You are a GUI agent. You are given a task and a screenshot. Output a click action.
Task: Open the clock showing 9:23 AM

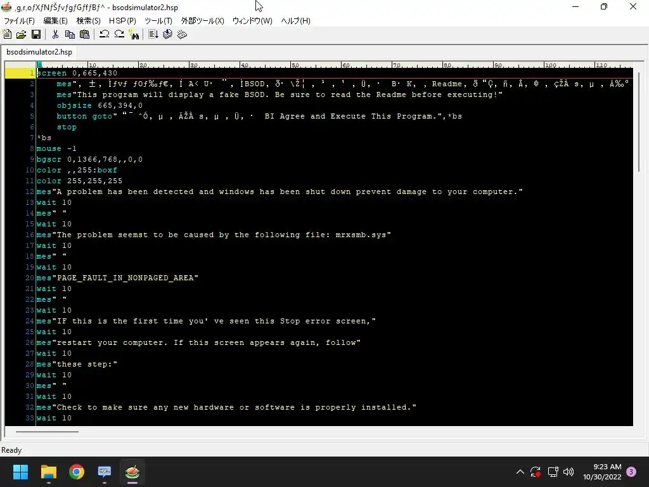602,472
